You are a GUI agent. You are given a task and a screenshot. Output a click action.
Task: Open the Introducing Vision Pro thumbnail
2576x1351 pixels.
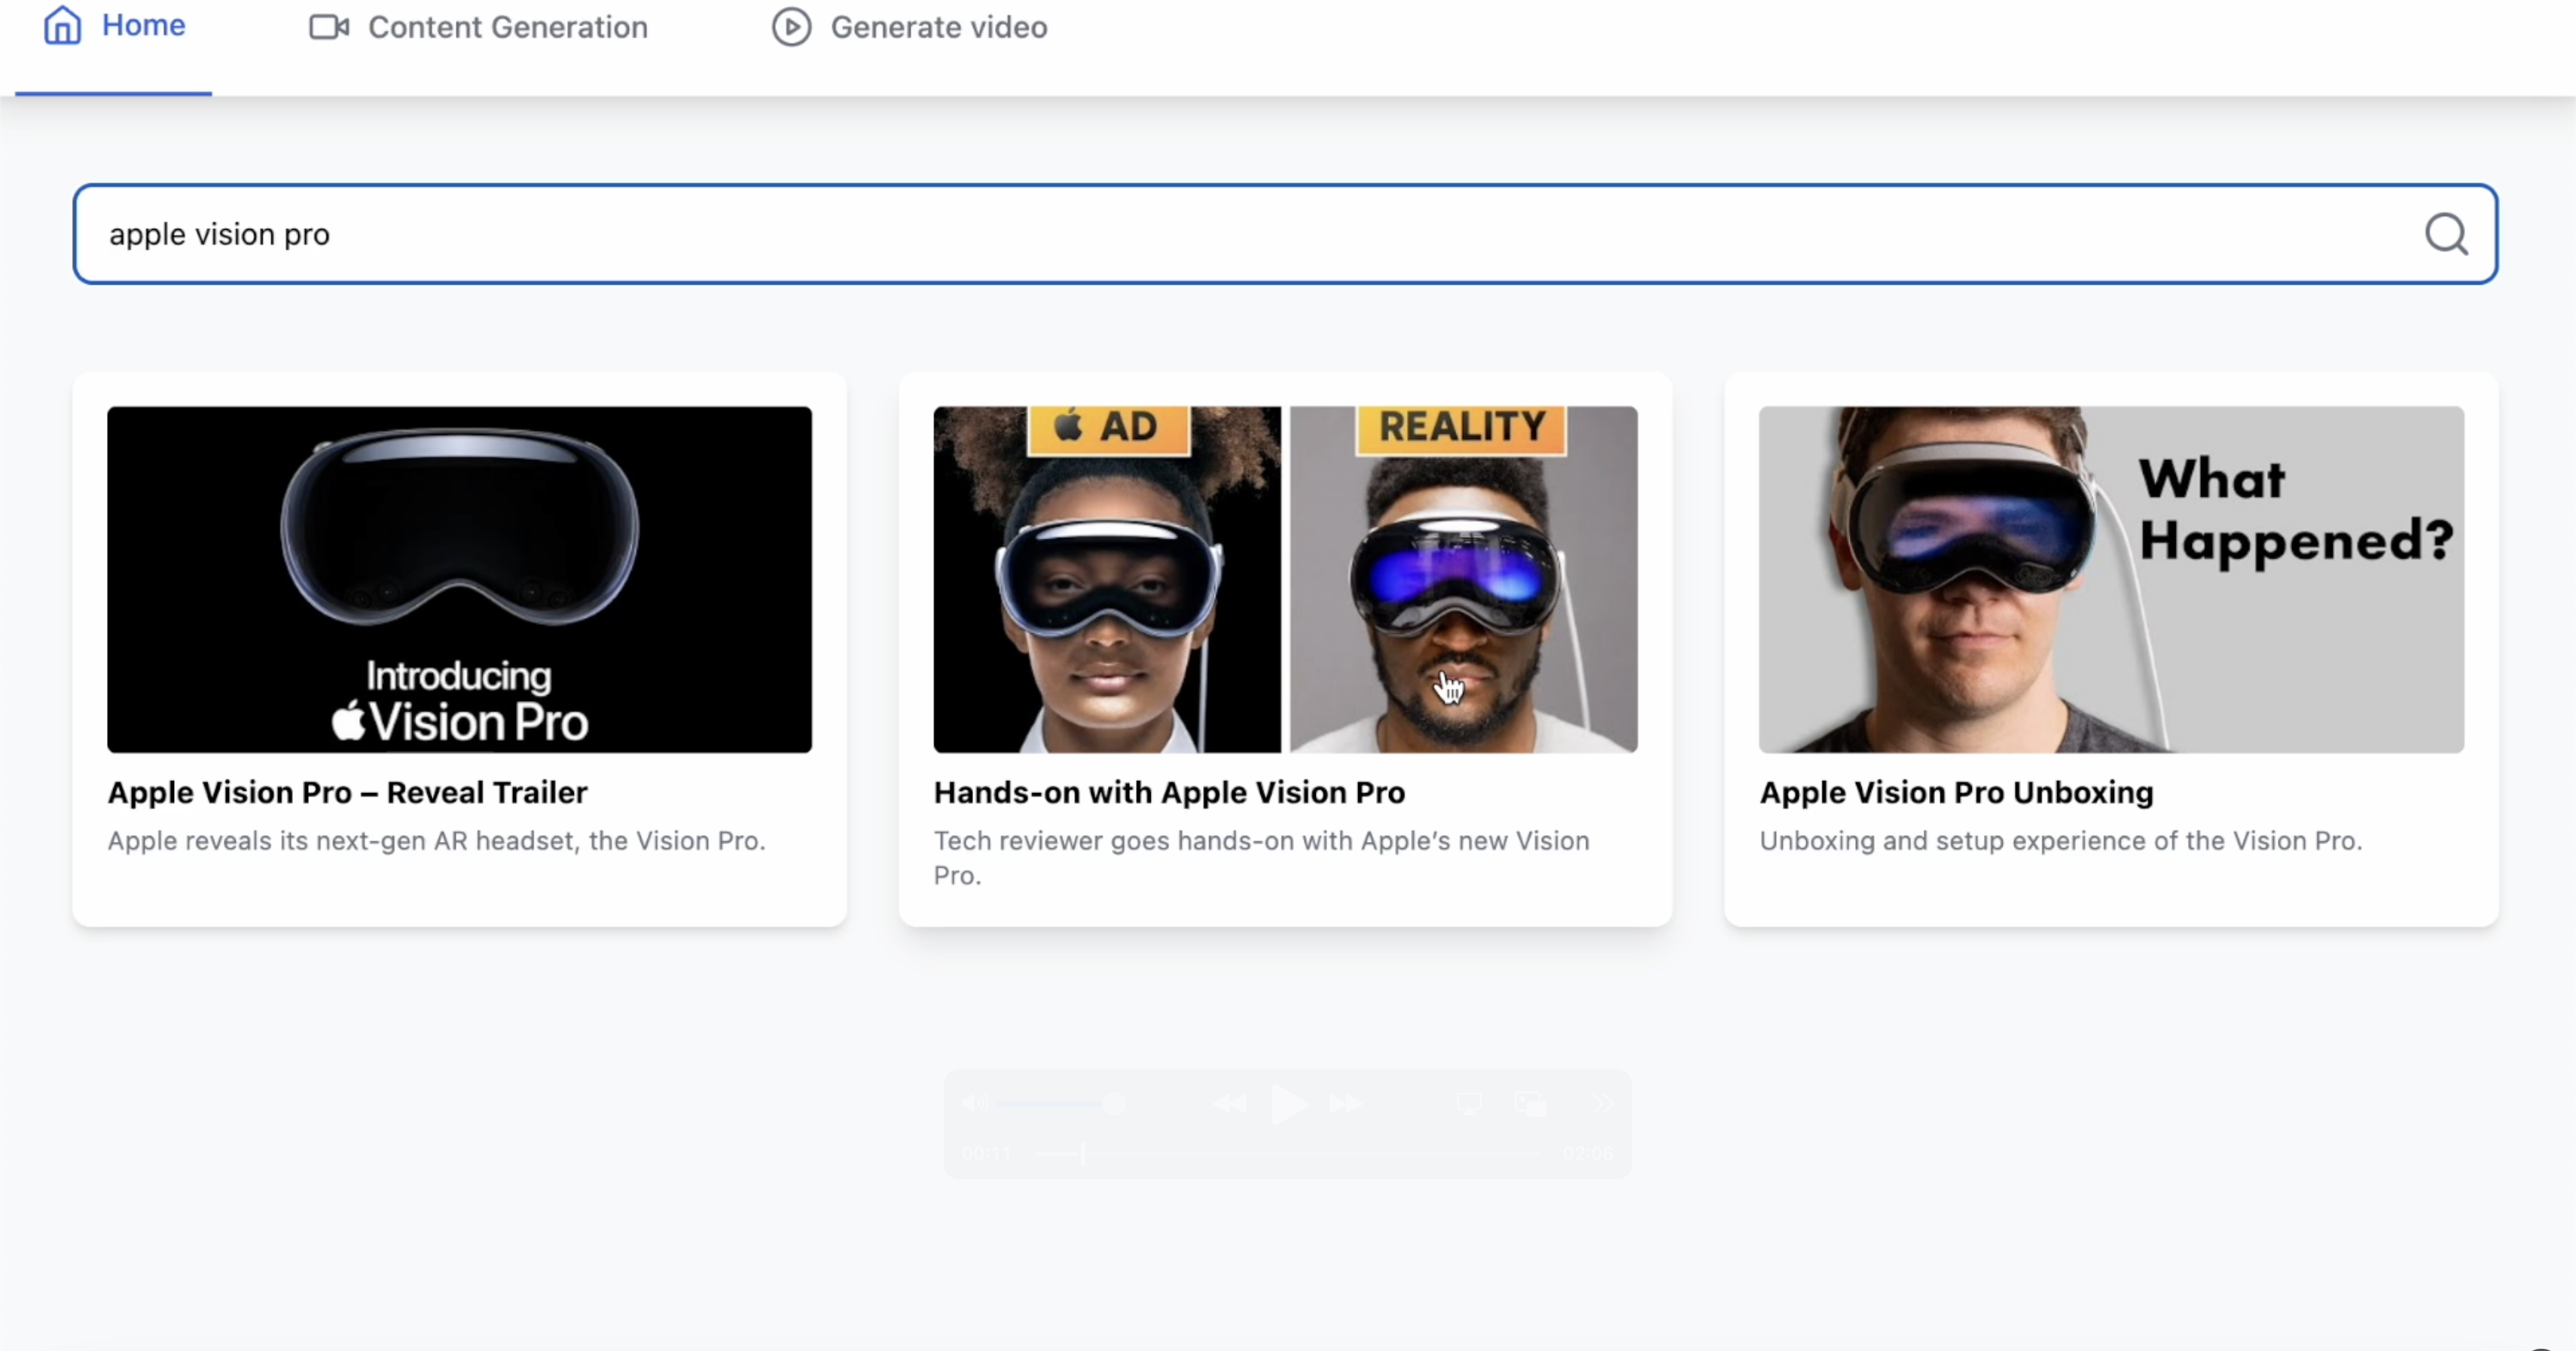459,579
